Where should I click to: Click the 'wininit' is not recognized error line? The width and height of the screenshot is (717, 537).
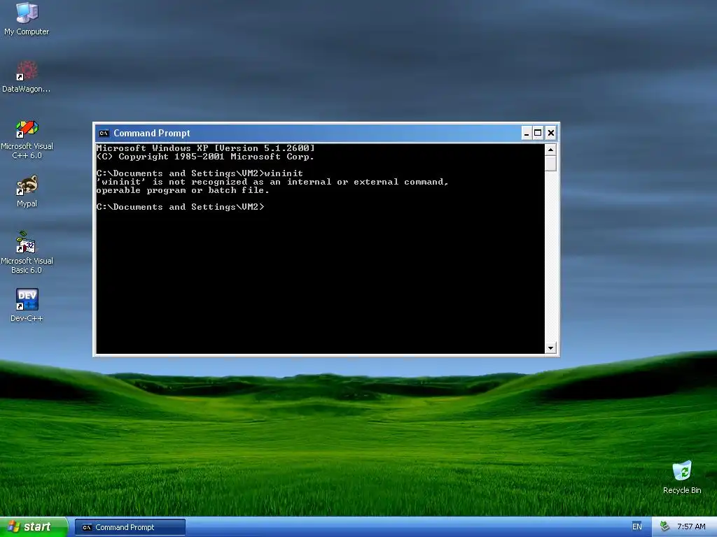pos(272,182)
